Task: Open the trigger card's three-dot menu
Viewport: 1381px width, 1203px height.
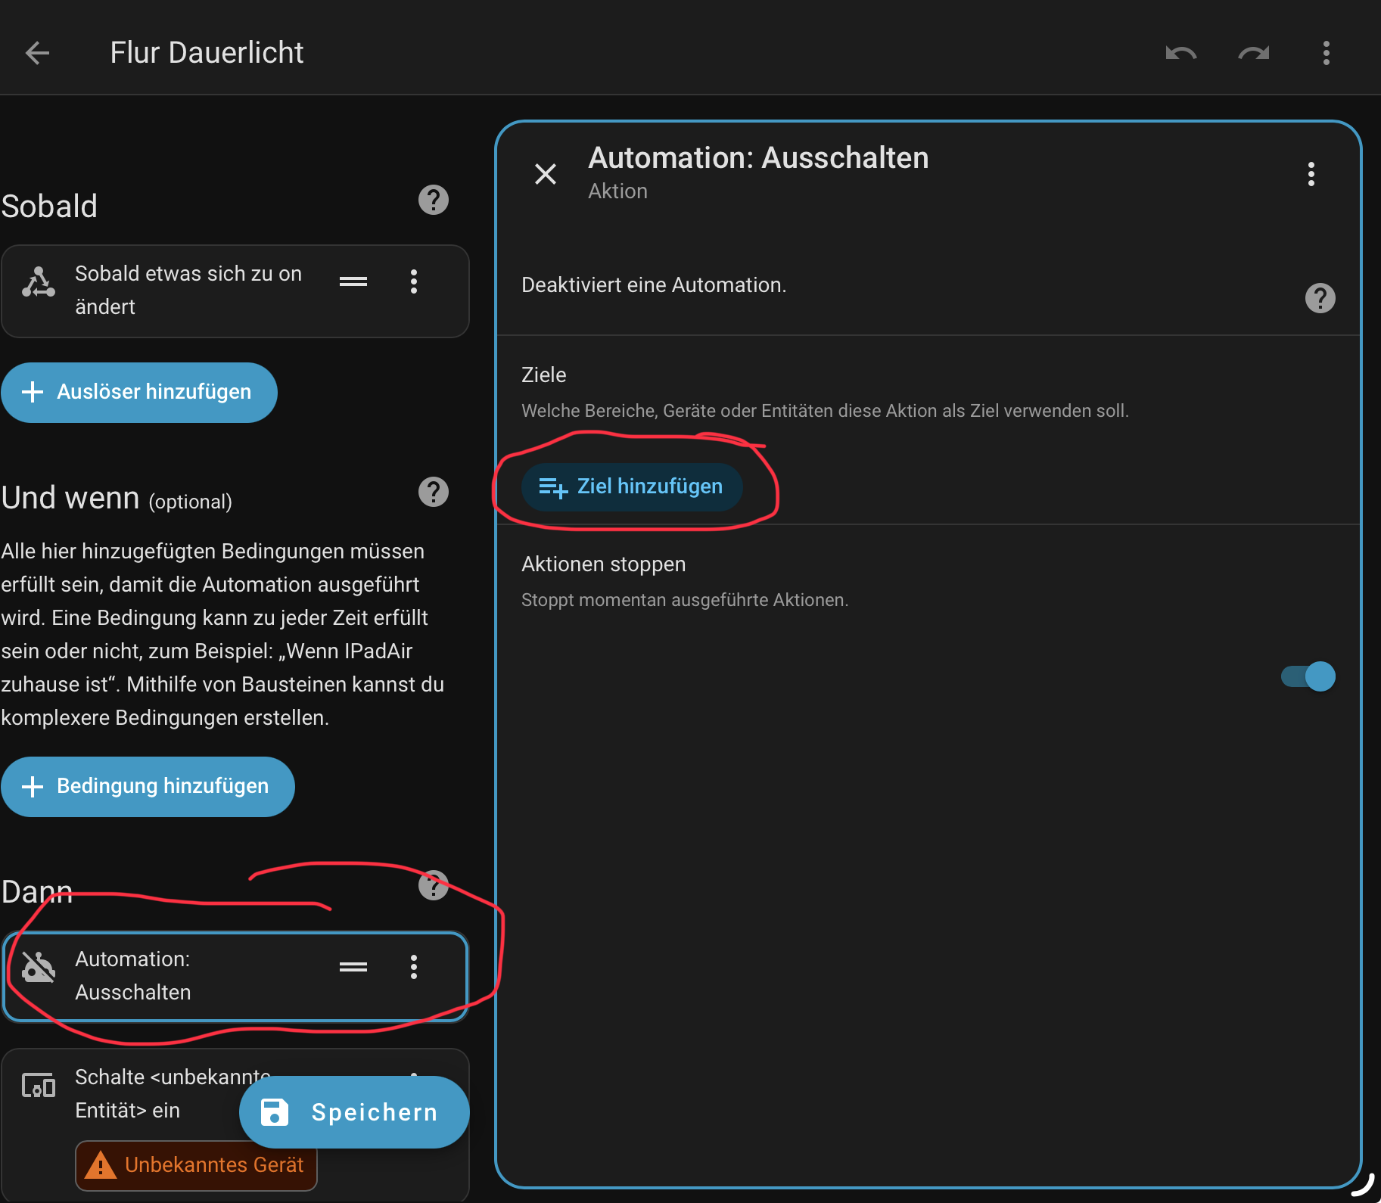Action: 413,281
